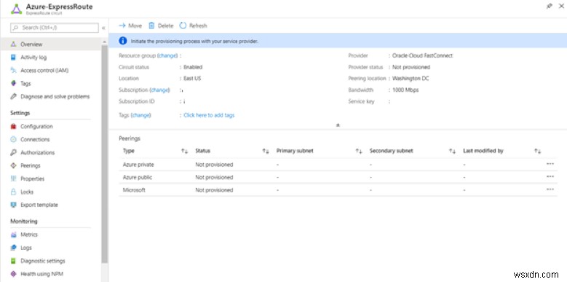567x282 pixels.
Task: Click the Activity log icon
Action: [14, 57]
